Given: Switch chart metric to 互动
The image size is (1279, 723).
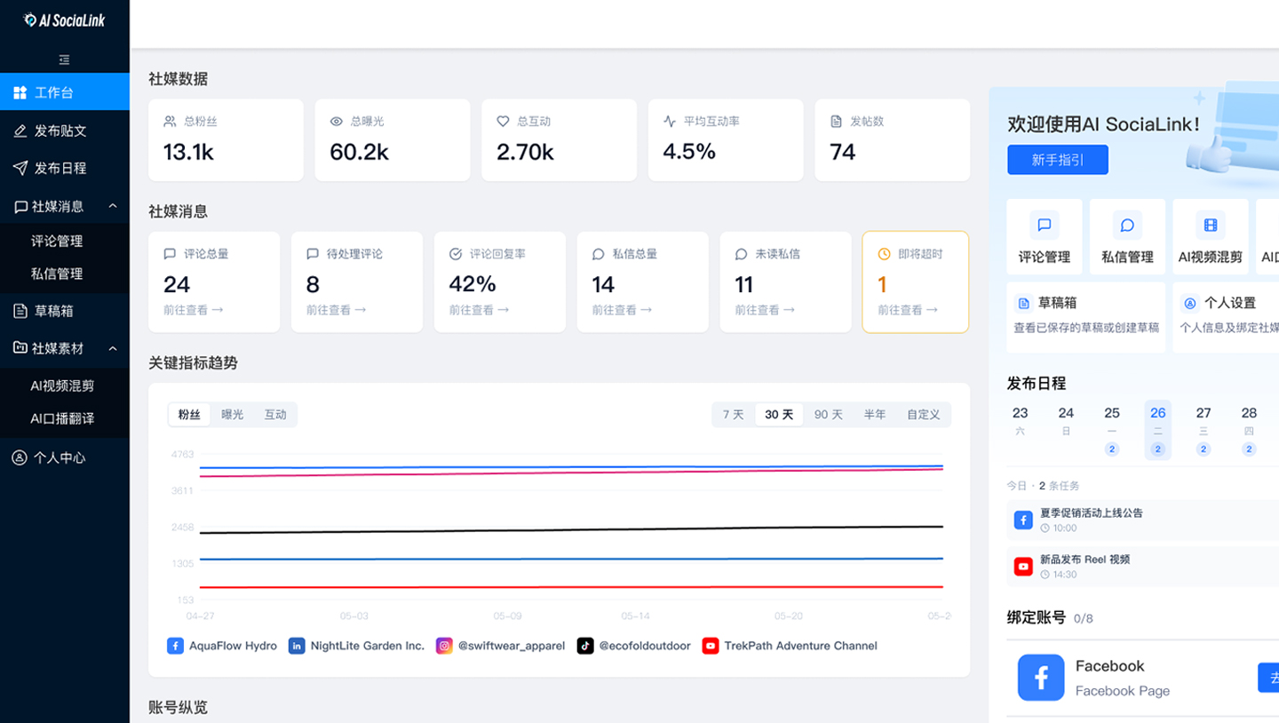Looking at the screenshot, I should [275, 415].
